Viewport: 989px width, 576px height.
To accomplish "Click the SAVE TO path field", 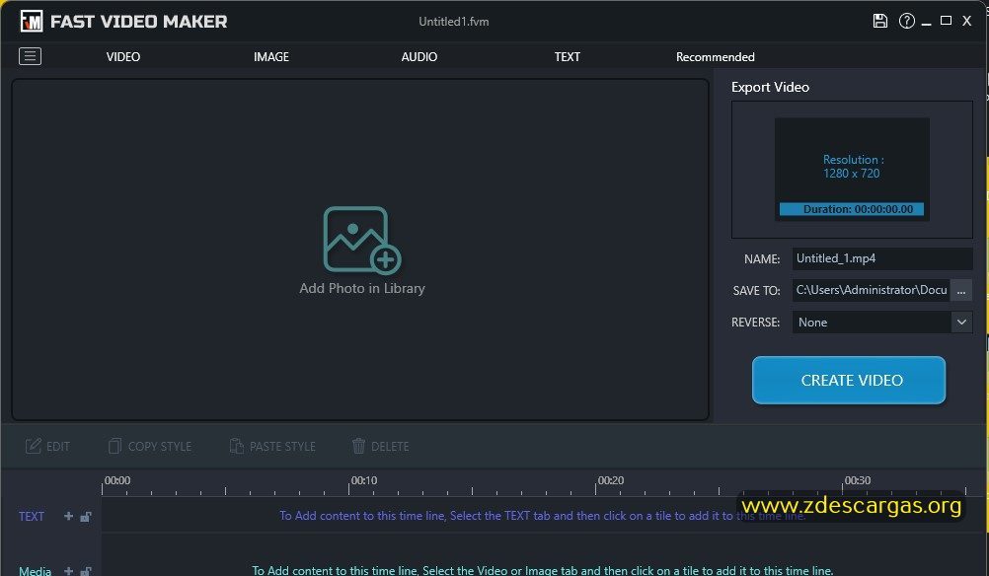I will pos(872,291).
